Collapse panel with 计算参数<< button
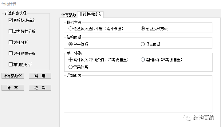The image size is (221, 127). click(x=13, y=76)
